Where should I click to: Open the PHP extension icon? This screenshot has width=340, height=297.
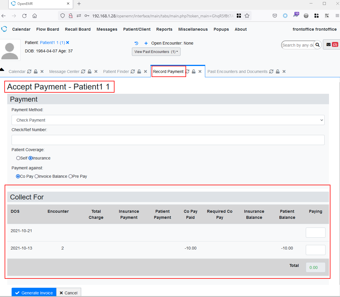(296, 15)
